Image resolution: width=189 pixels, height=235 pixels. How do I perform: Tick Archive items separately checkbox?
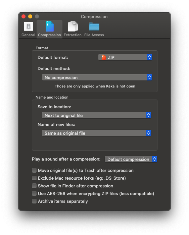coord(34,201)
